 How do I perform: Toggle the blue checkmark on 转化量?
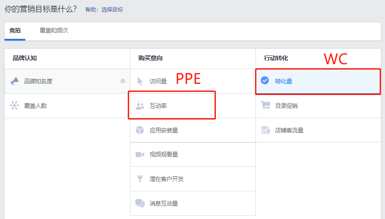click(265, 80)
